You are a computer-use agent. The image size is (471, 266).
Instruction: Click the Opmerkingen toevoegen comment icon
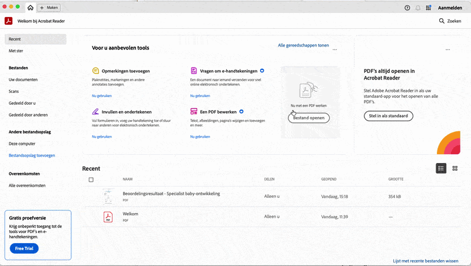tap(95, 71)
